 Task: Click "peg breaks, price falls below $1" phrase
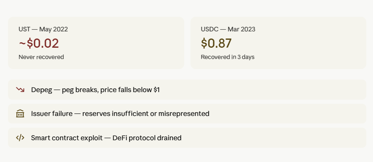click(111, 90)
